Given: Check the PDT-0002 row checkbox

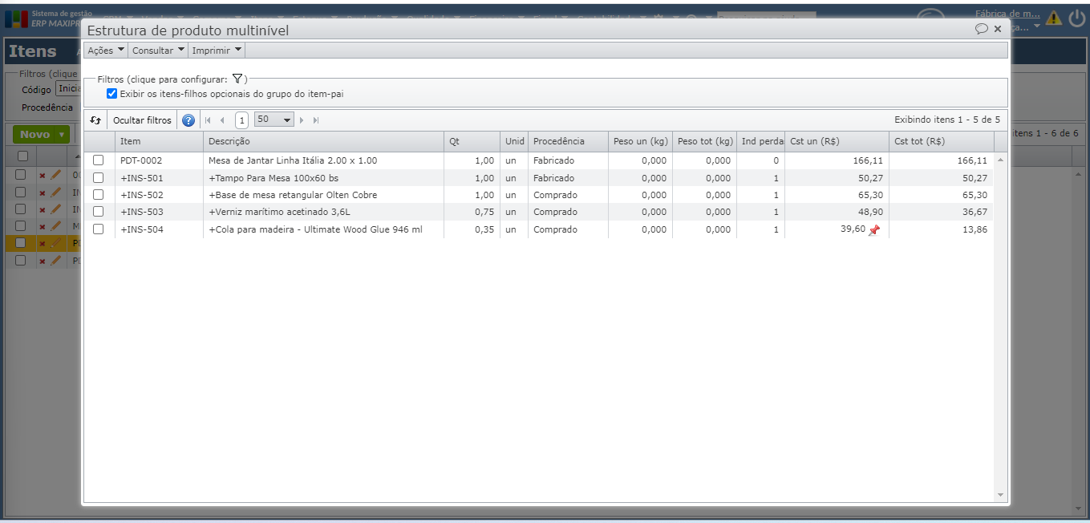Looking at the screenshot, I should coord(98,160).
